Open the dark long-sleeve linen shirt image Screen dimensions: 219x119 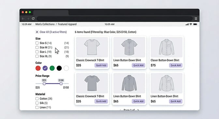point(129,83)
